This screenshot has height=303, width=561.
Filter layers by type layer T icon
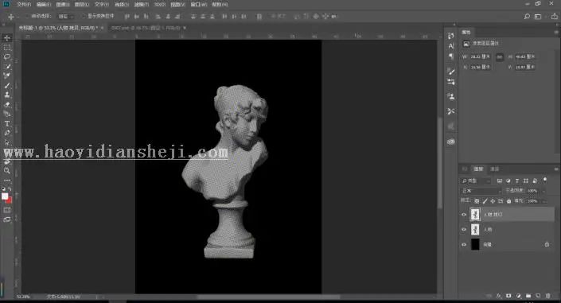(517, 181)
